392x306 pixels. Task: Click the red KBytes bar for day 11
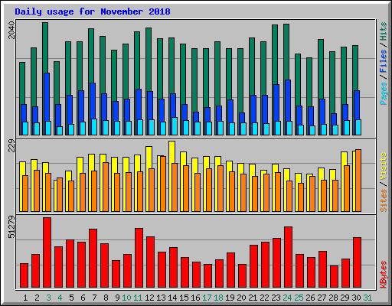click(139, 258)
